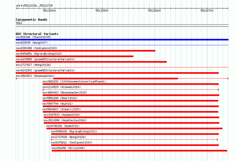Click the red bar for nsv291458
The width and height of the screenshot is (236, 161).
139,151
